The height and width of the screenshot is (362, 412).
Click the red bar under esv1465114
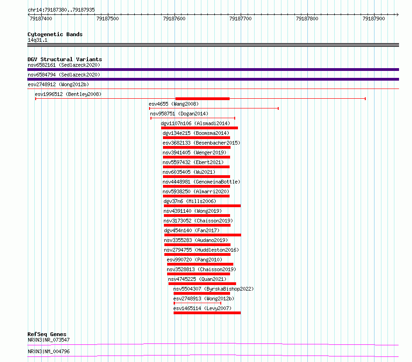[207, 313]
